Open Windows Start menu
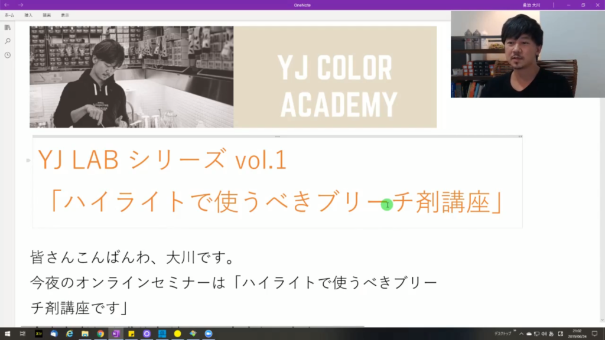 7,334
